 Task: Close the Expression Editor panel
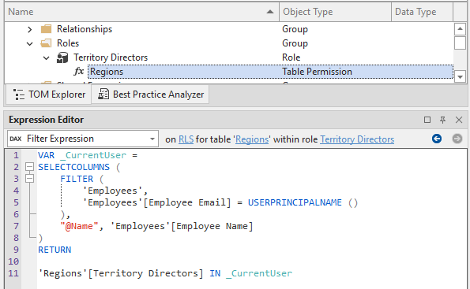(459, 120)
